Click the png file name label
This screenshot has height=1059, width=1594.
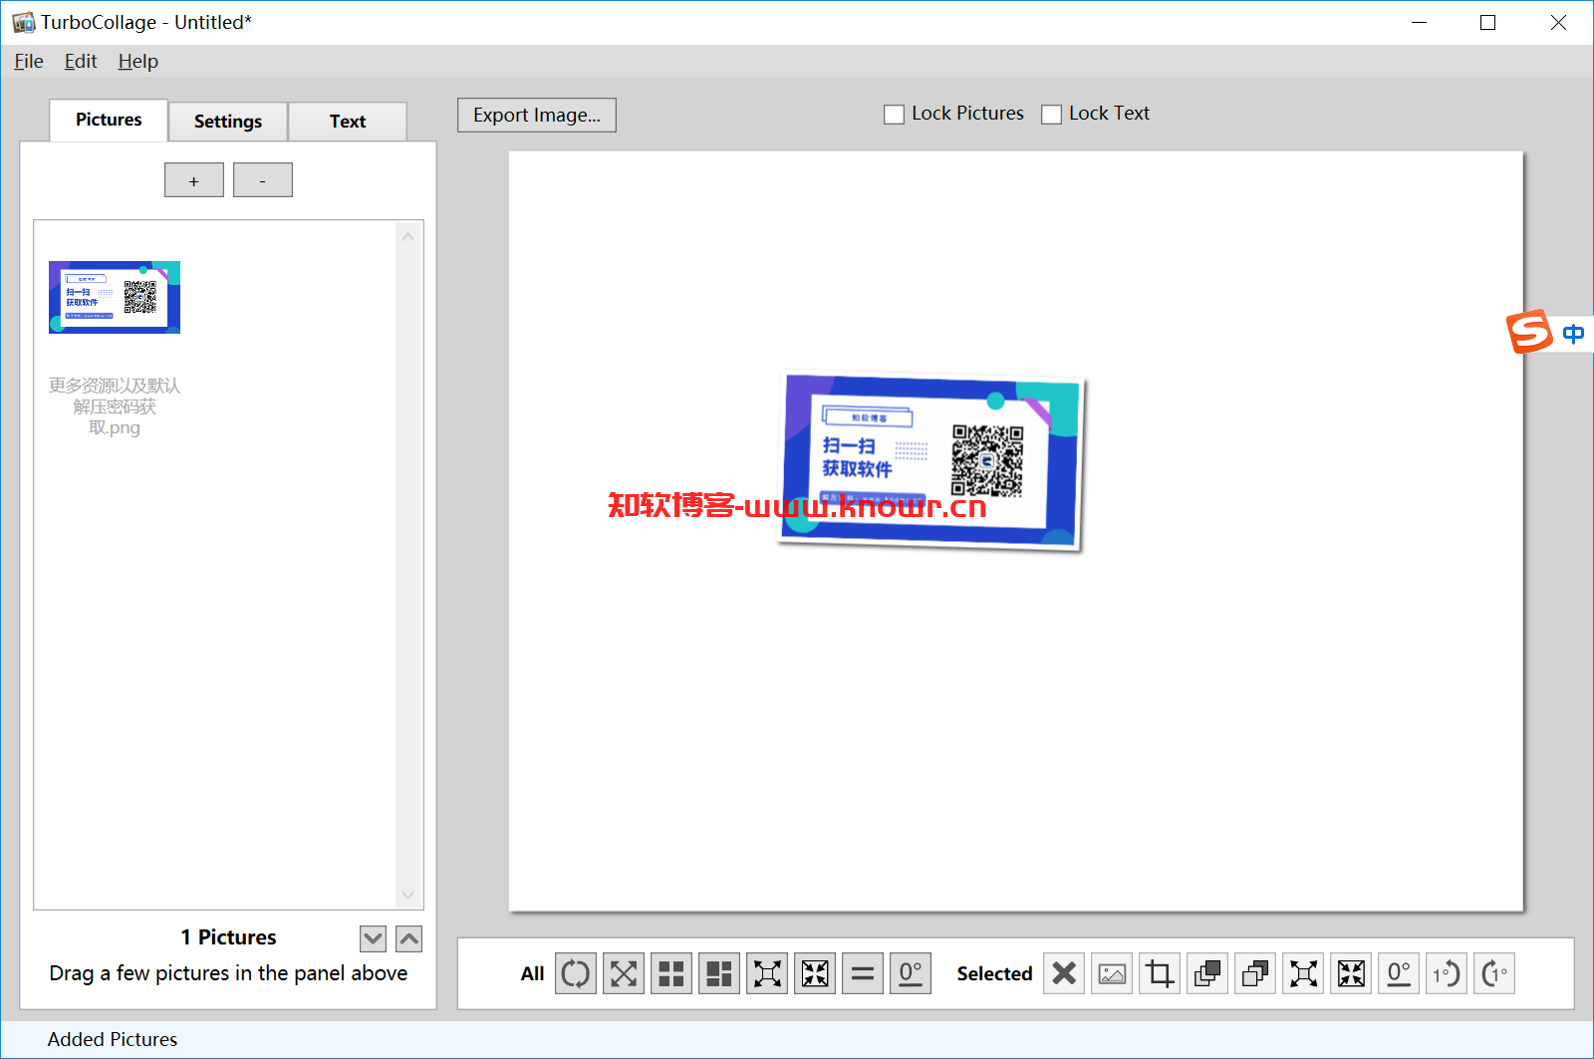point(115,406)
